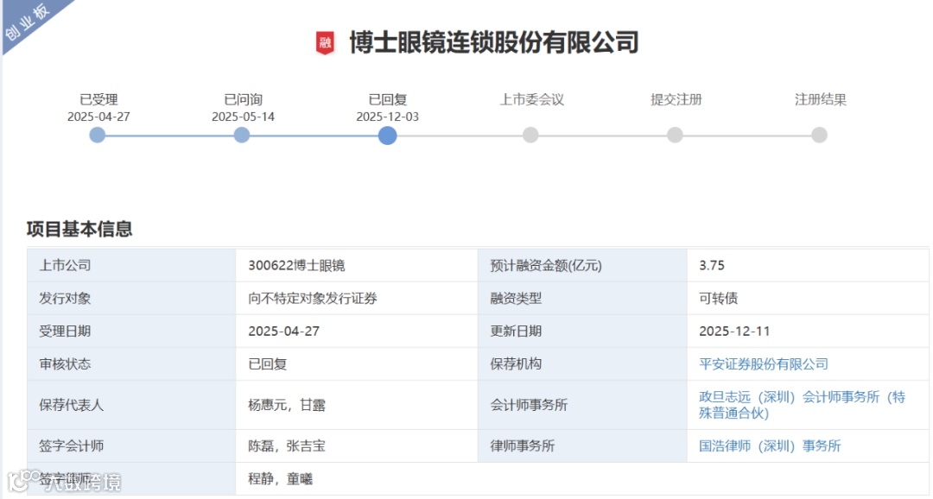
Task: Click the 已回复 value in the 审核状态 row
Action: (x=267, y=364)
